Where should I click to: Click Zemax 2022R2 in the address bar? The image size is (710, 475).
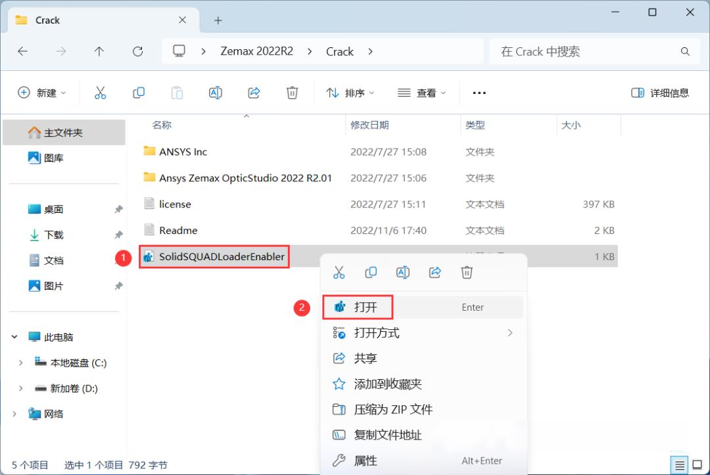257,51
